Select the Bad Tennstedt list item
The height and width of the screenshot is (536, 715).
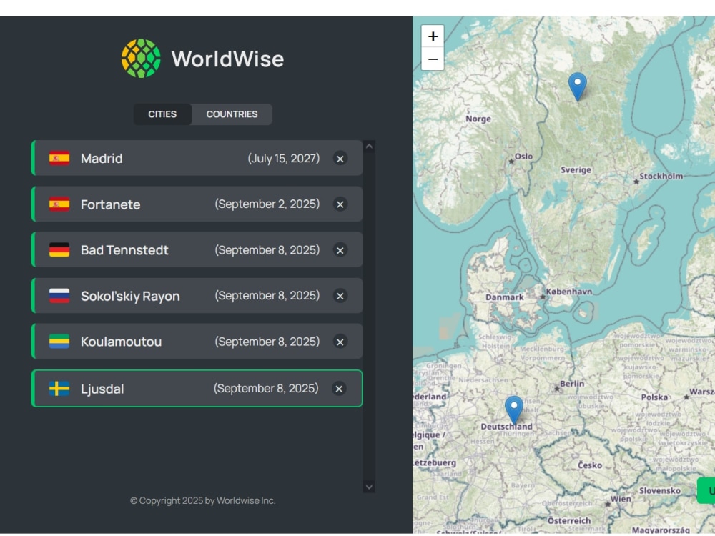[197, 249]
